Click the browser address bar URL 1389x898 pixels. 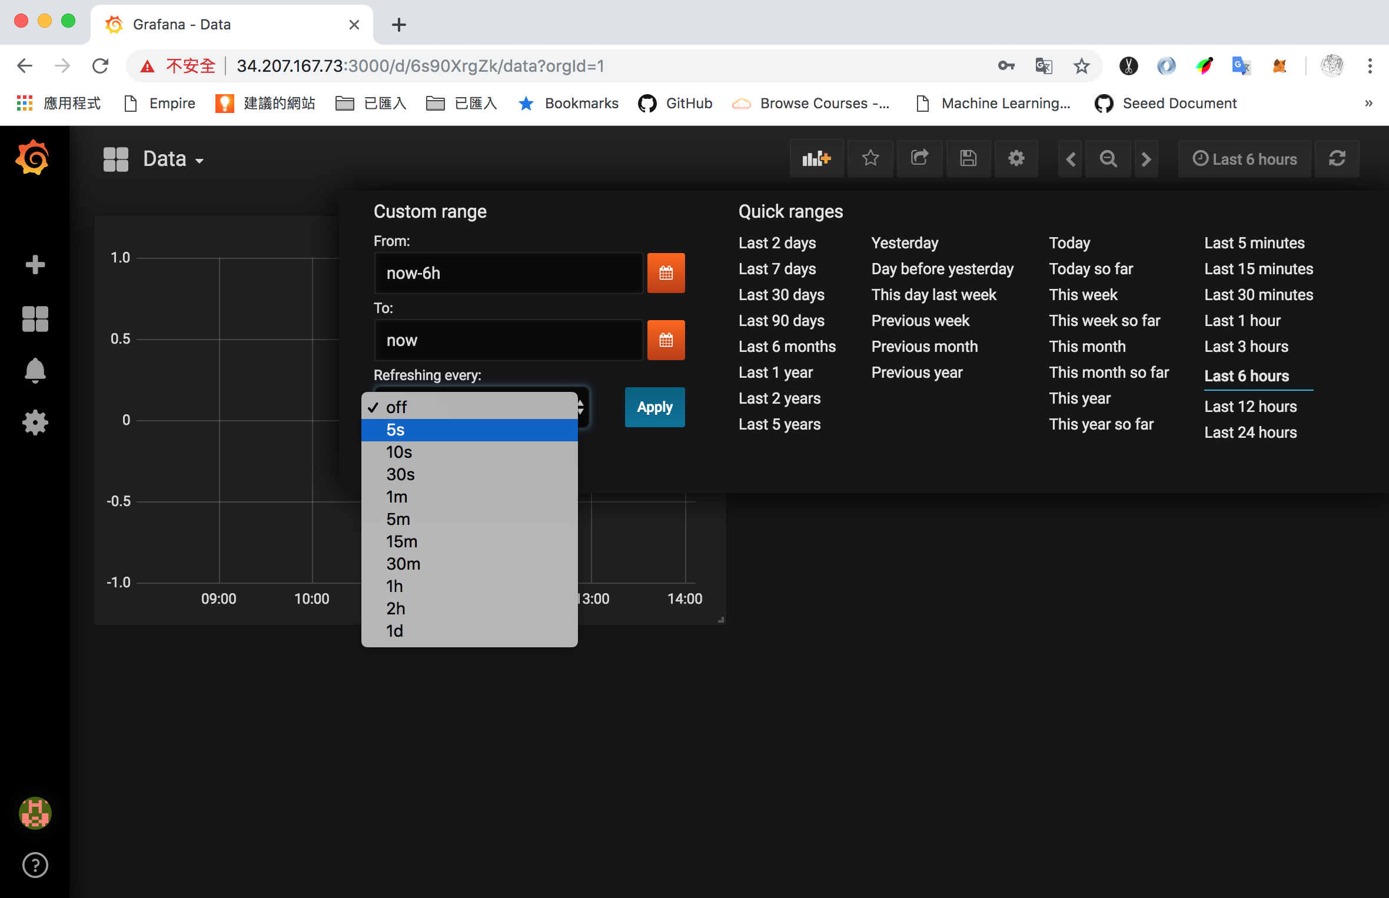(420, 66)
